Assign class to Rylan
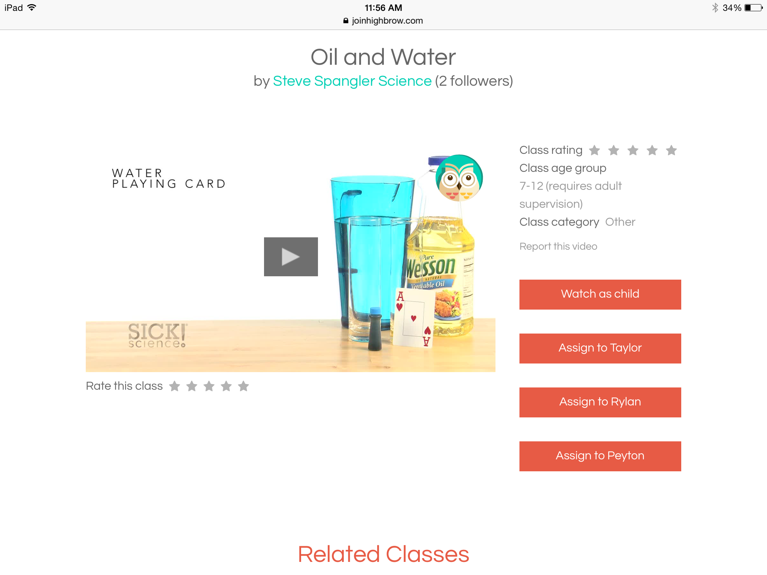This screenshot has height=575, width=767. (600, 402)
